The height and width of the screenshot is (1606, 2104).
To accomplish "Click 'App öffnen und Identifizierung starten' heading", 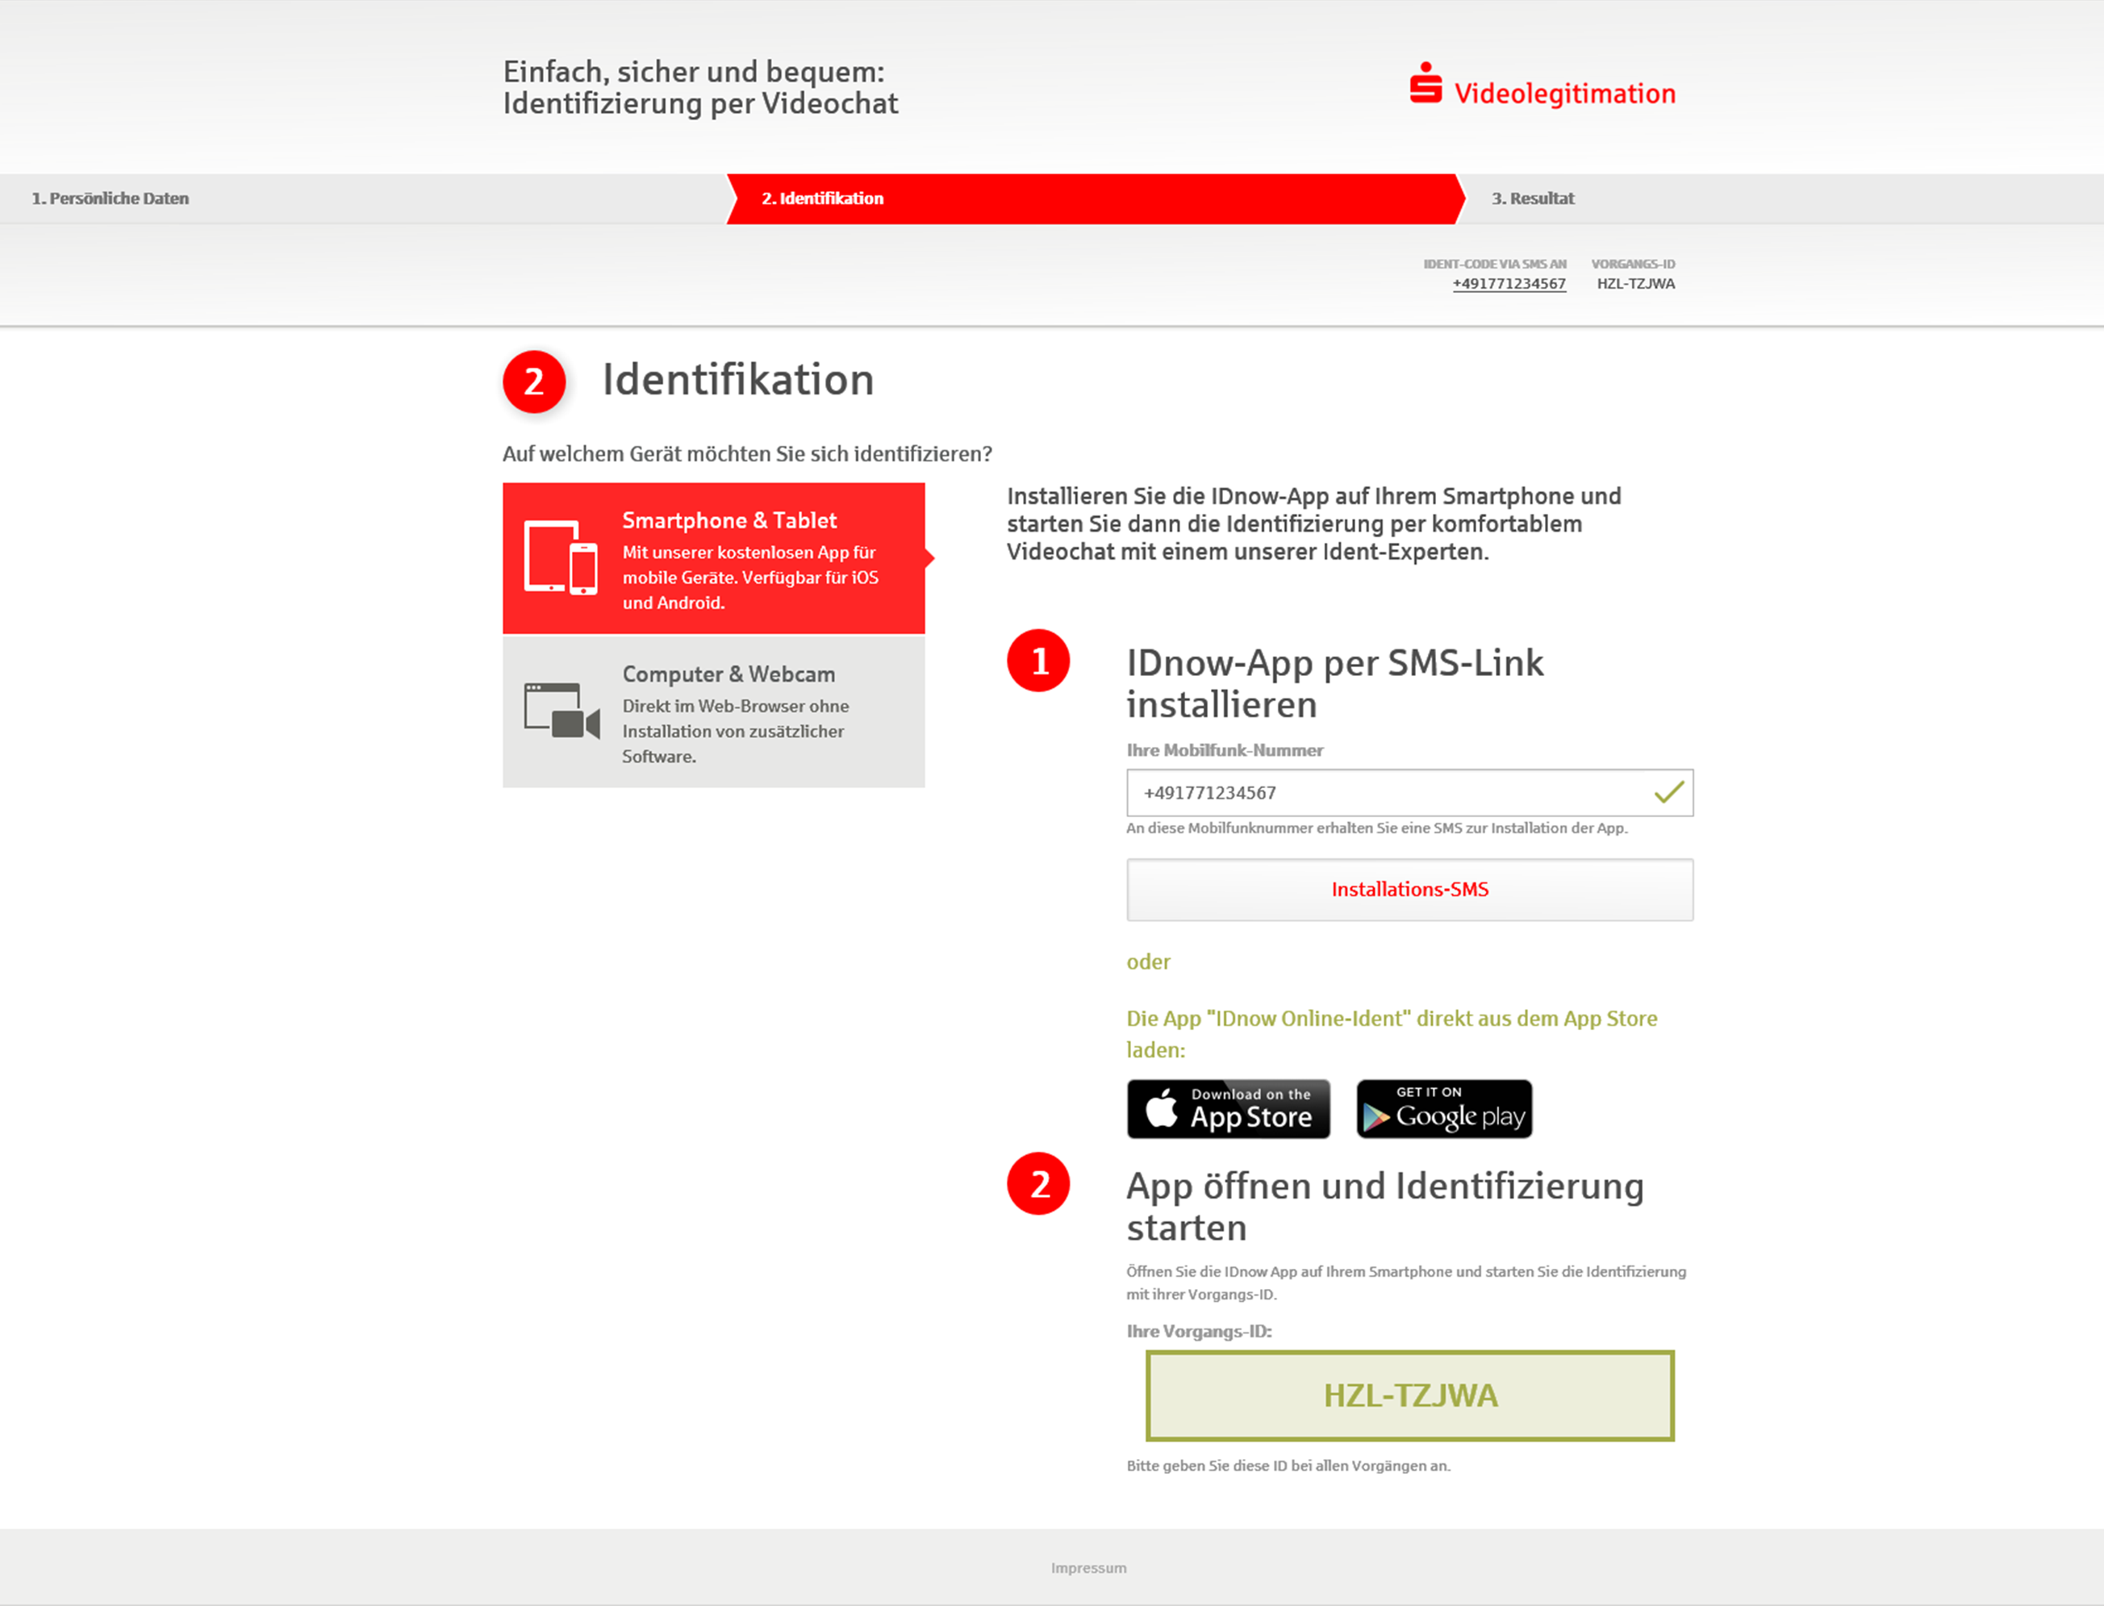I will pos(1385,1207).
